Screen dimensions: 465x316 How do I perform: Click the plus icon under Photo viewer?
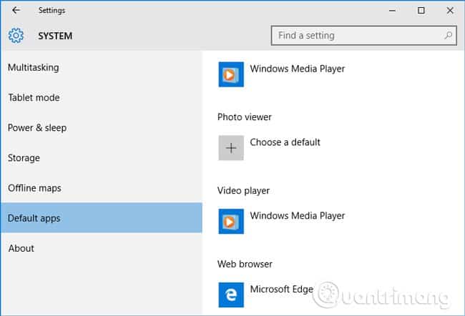[231, 148]
